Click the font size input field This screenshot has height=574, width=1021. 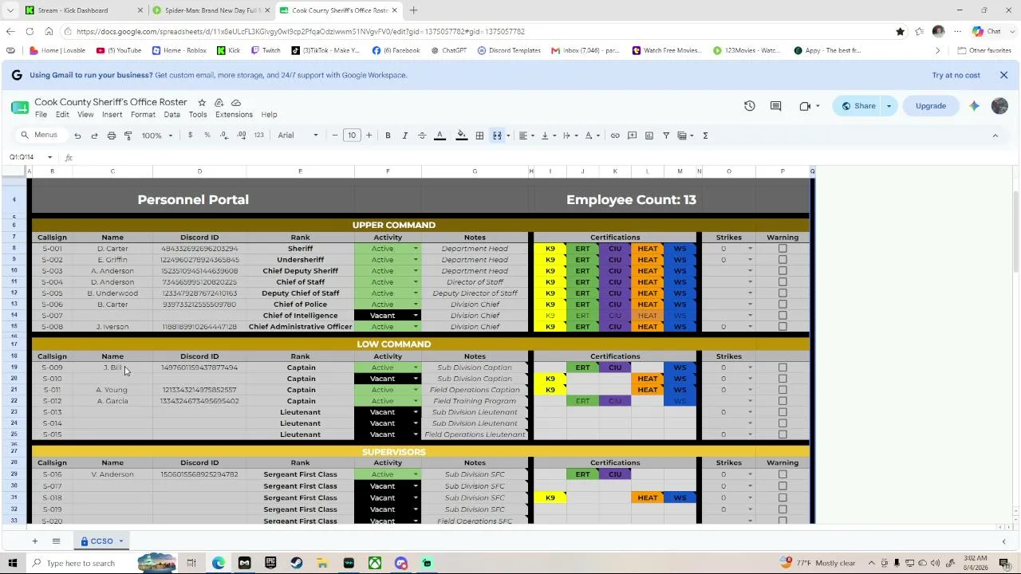(352, 136)
